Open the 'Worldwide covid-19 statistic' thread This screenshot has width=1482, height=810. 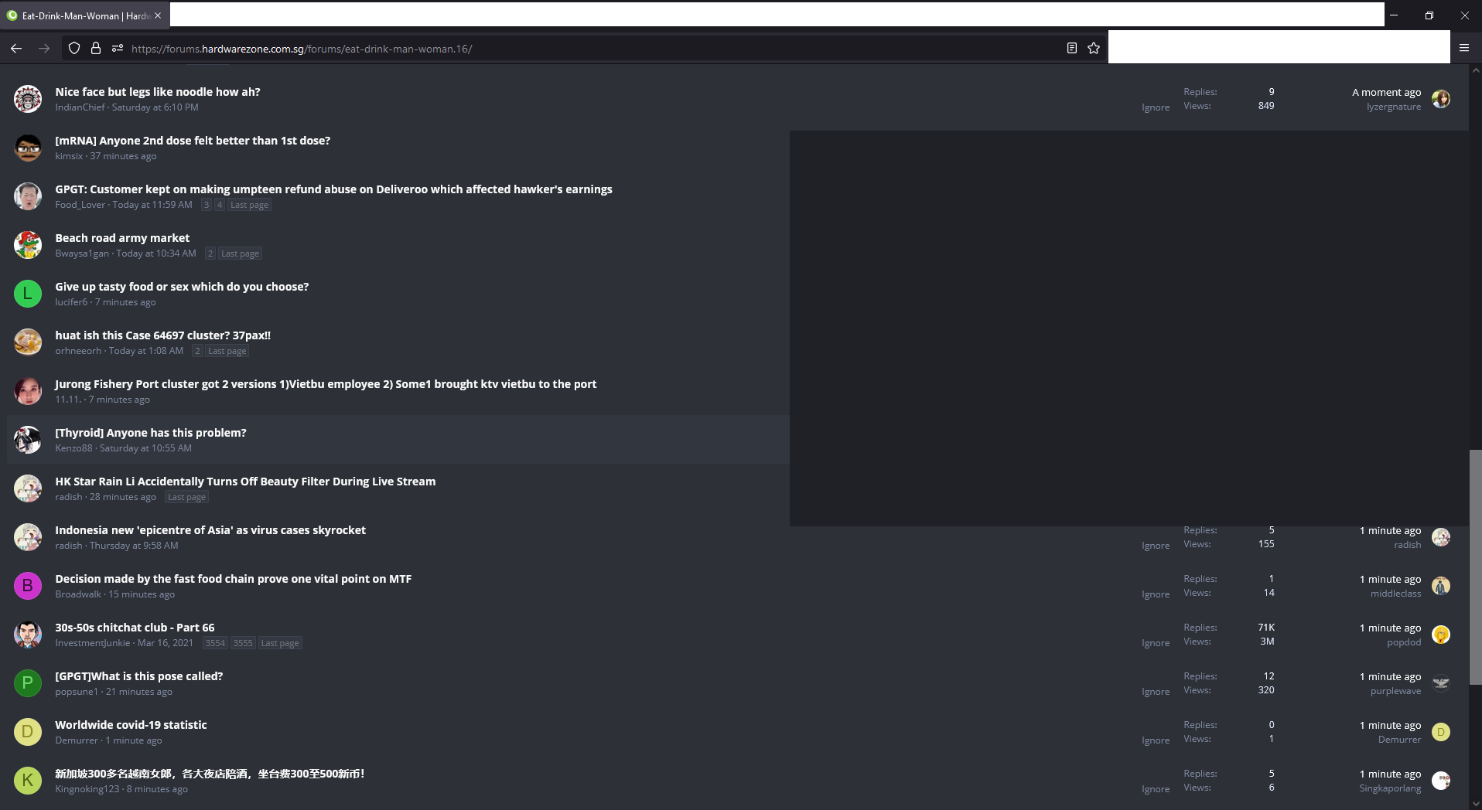(x=131, y=725)
